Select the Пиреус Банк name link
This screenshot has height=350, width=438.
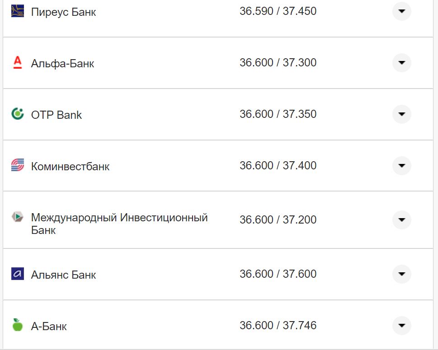pyautogui.click(x=63, y=12)
